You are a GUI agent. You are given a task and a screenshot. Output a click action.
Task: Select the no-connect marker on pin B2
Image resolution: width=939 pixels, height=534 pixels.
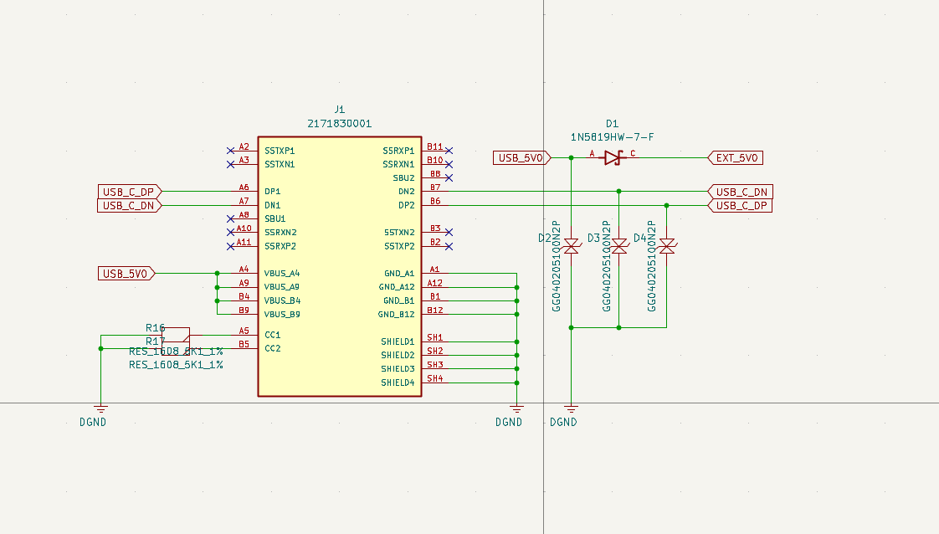click(x=449, y=246)
